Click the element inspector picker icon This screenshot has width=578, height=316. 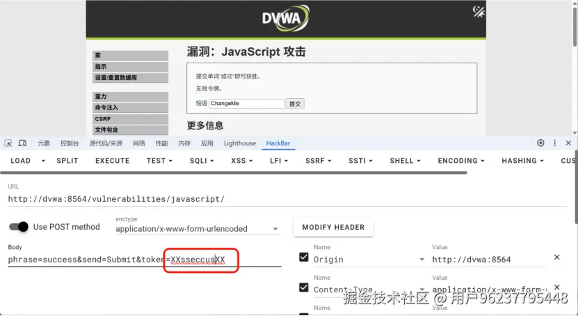(8, 143)
